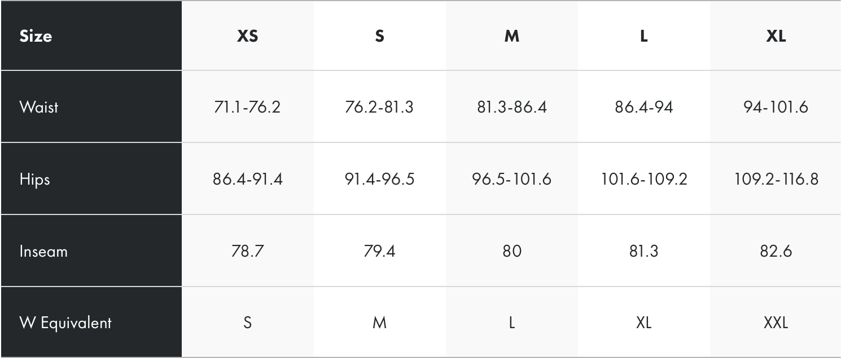
Task: Click the M size column header
Action: pos(511,36)
